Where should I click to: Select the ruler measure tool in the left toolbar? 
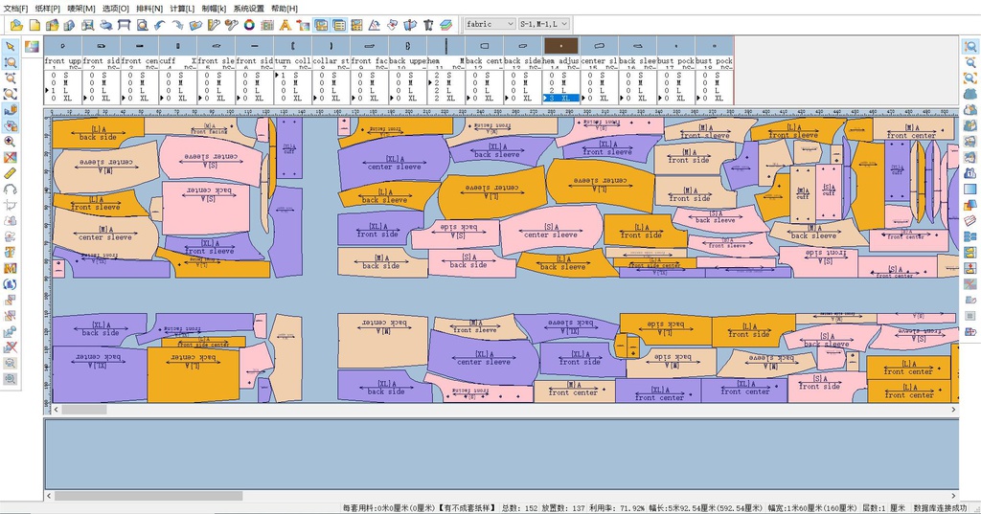[11, 172]
